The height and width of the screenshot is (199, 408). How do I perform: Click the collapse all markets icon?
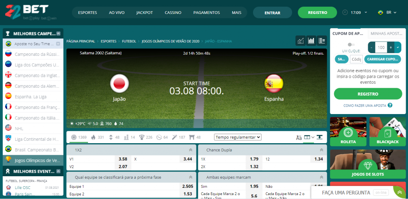tap(320, 137)
